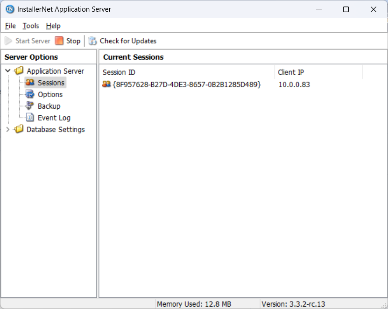Click the Database Settings folder icon
The width and height of the screenshot is (388, 309).
click(19, 129)
